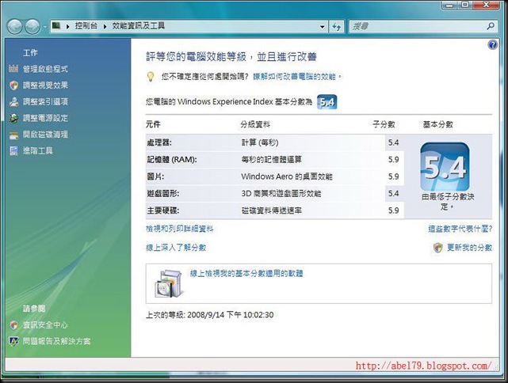Click the large 5.4 base score logo
508x383 pixels.
pos(445,167)
